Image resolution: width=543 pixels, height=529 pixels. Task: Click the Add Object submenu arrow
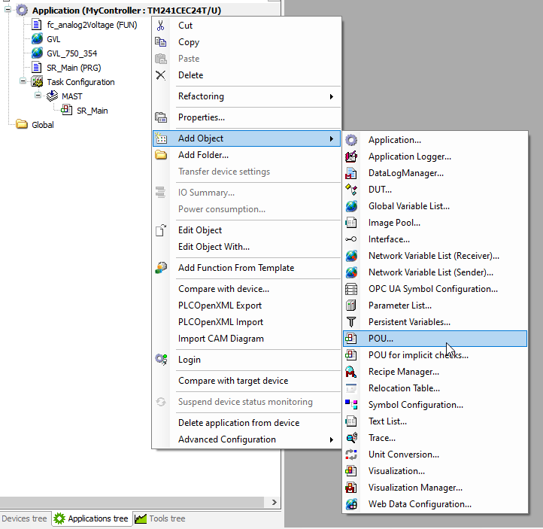pos(332,138)
